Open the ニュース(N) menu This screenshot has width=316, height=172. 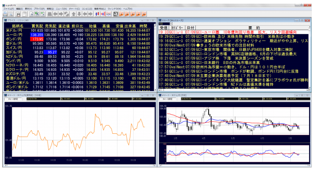(61, 9)
